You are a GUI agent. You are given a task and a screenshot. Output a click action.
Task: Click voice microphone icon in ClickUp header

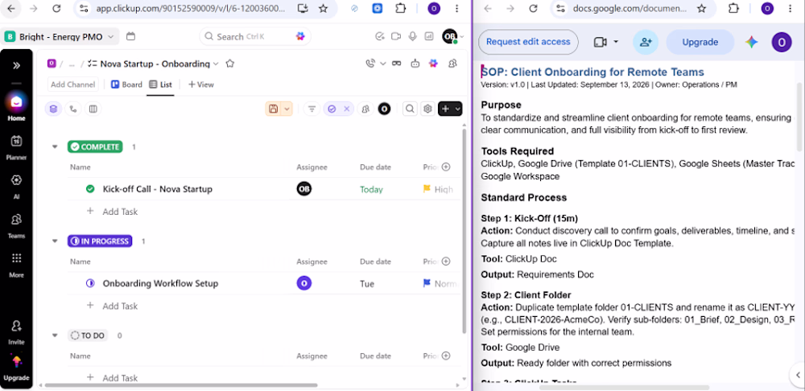[412, 36]
